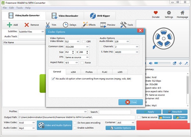Click the Search input field
The height and width of the screenshot is (137, 191).
[x=115, y=112]
